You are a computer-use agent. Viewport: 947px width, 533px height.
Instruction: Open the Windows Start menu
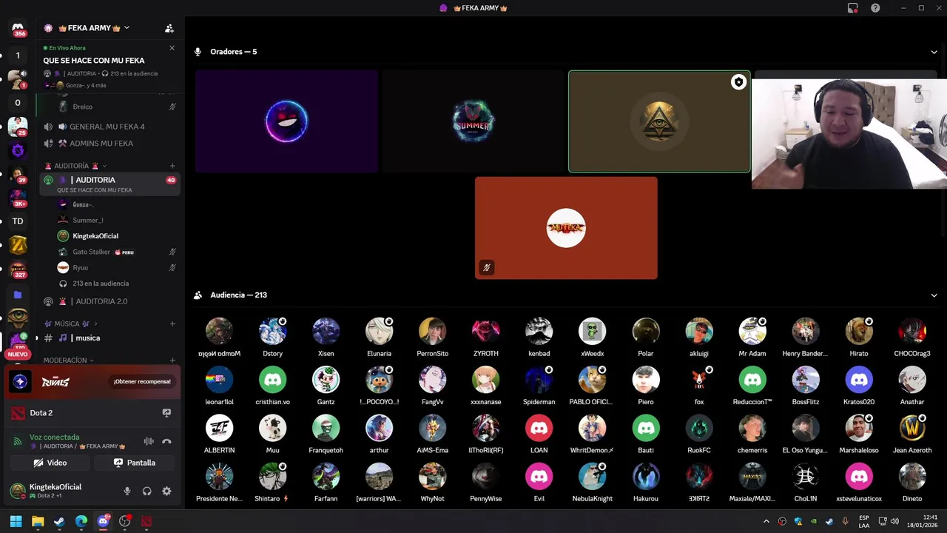point(16,521)
